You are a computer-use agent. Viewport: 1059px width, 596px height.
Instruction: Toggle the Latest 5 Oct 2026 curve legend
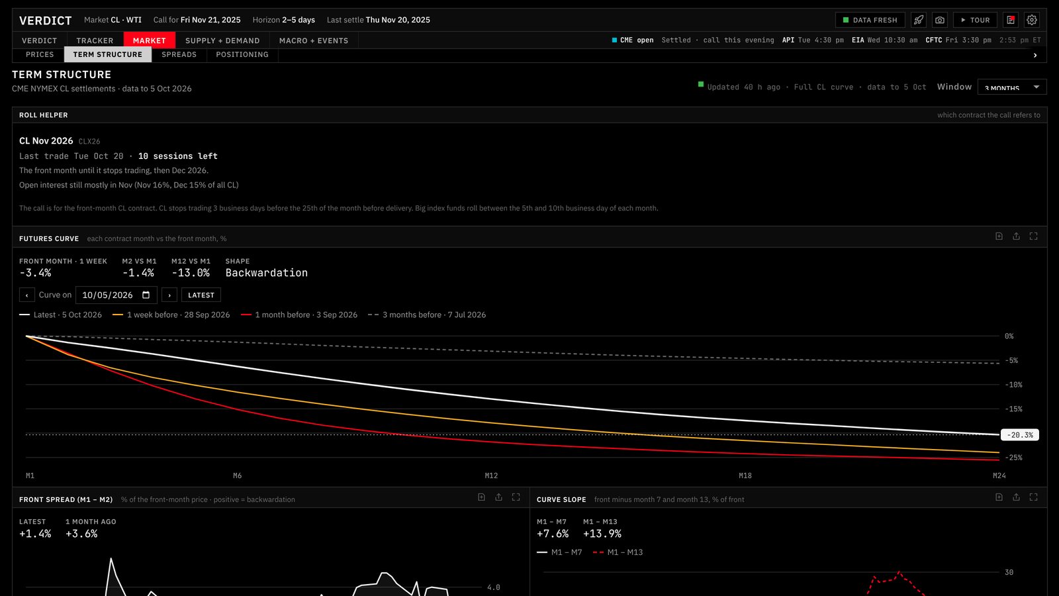[x=61, y=315]
